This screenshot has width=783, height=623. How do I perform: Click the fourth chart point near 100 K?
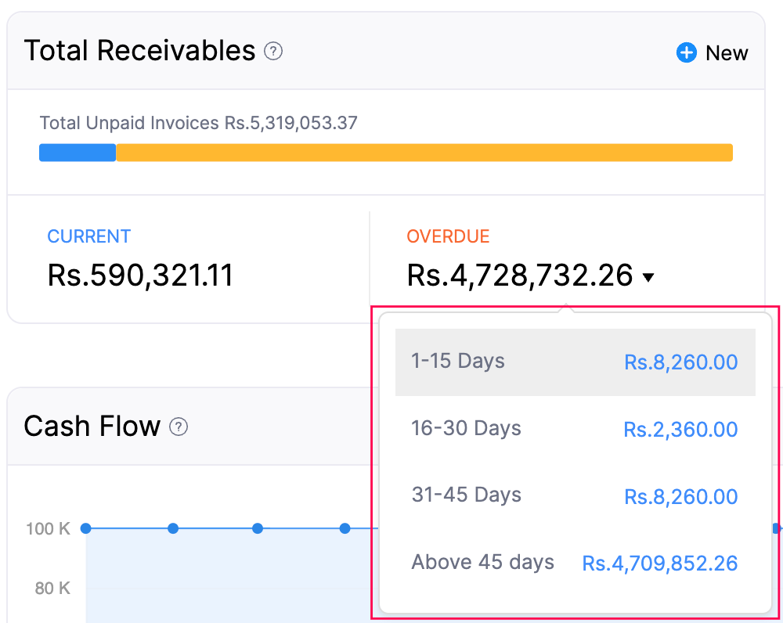pos(345,528)
